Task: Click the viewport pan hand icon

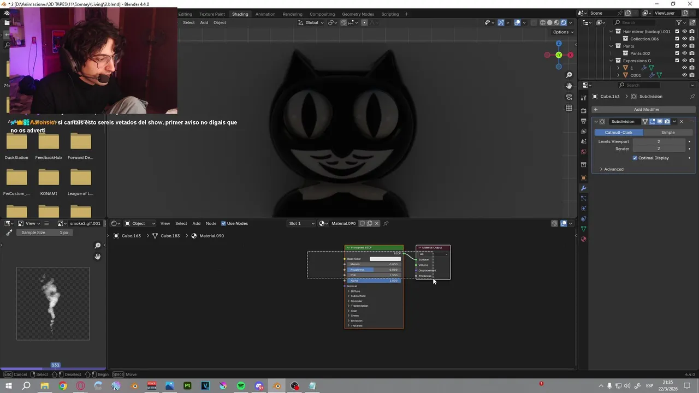Action: 569,86
